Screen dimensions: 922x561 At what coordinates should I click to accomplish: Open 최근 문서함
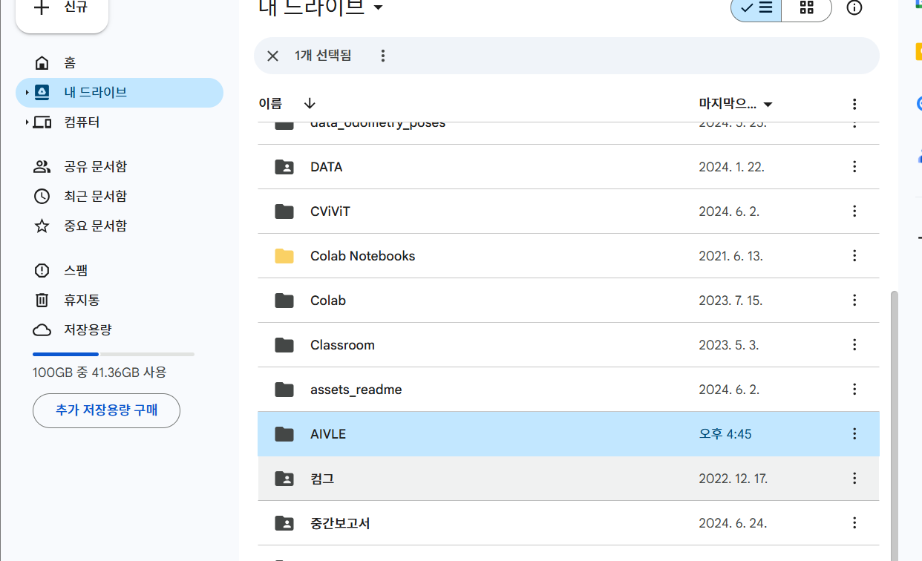[119, 197]
